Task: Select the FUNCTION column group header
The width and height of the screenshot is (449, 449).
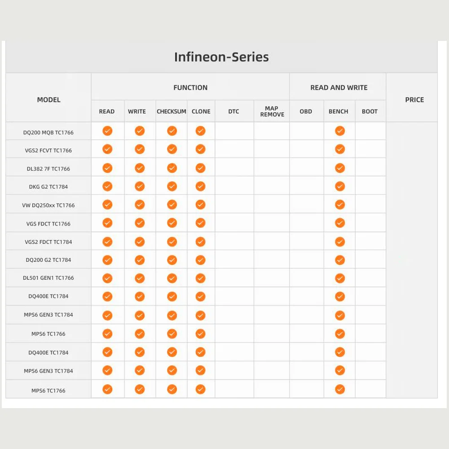Action: click(x=190, y=88)
